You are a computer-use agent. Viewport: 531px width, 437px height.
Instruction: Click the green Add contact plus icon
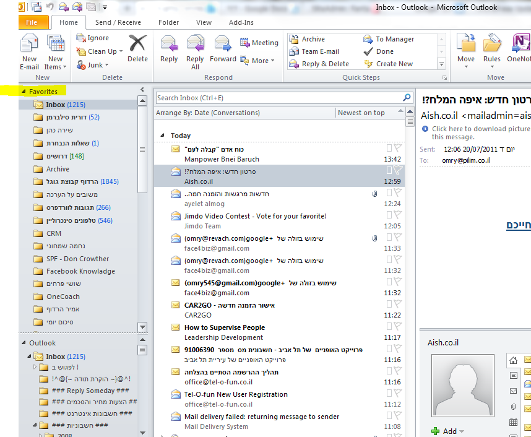(x=435, y=431)
